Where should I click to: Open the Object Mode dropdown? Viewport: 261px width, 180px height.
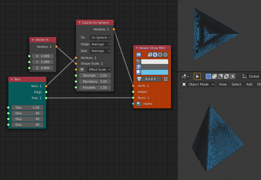(x=198, y=84)
